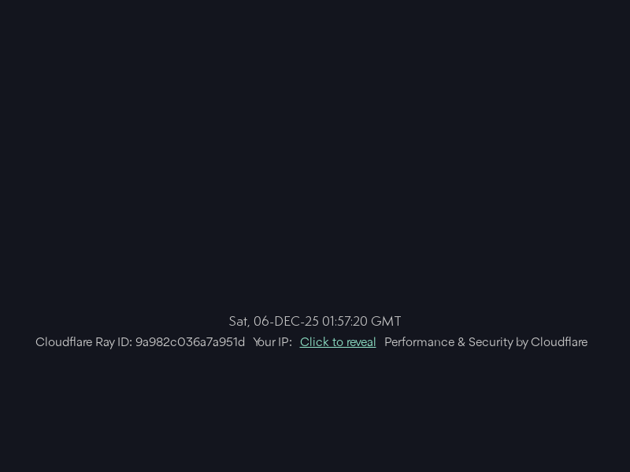
Task: Click the 'Cloudflare' word before 'Ray ID'
Action: [64, 342]
